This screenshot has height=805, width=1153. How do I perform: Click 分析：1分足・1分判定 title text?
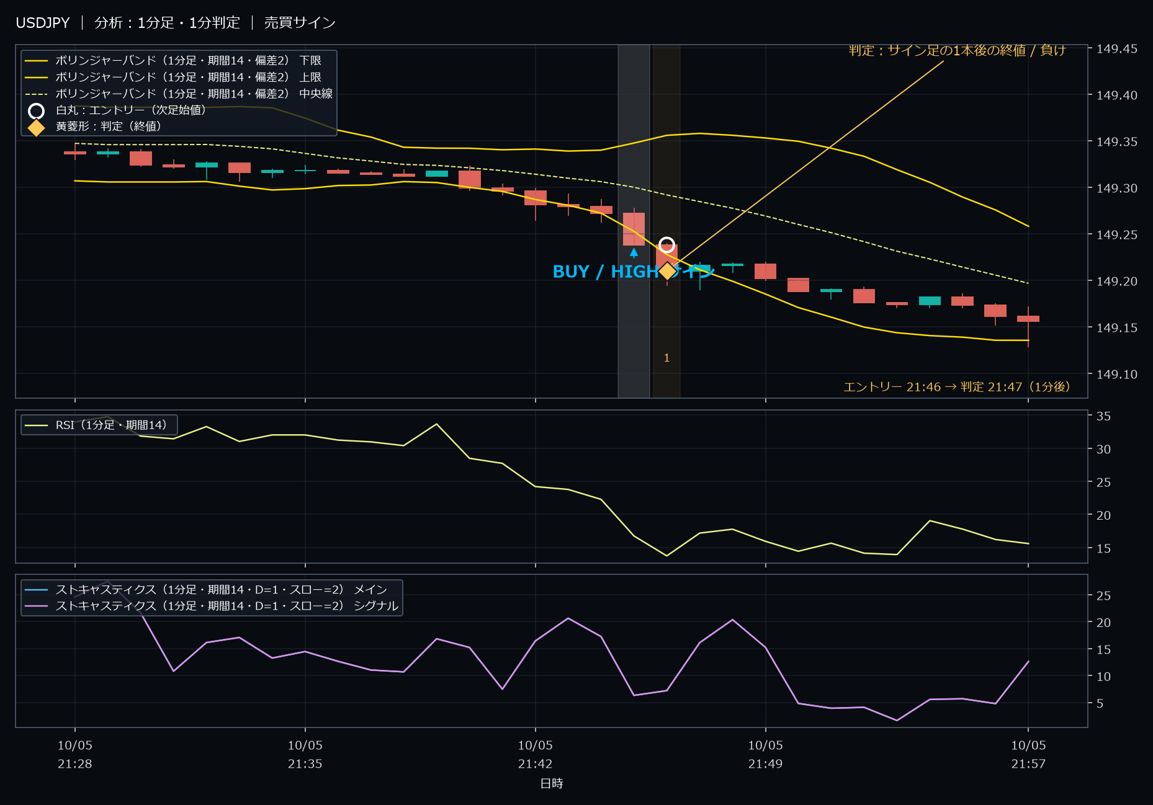tap(167, 23)
